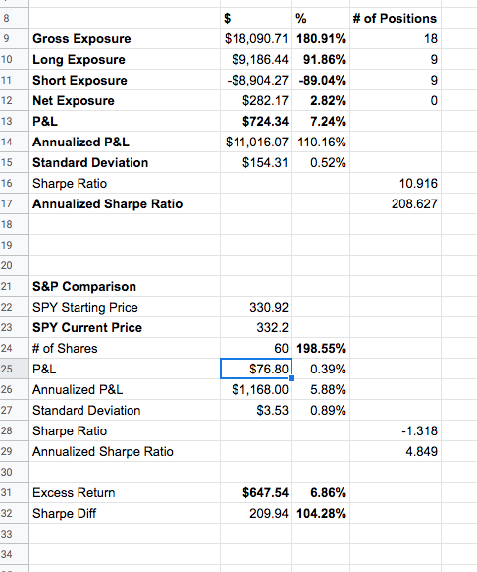Click the bold P&L $724.34 cell

pos(256,122)
